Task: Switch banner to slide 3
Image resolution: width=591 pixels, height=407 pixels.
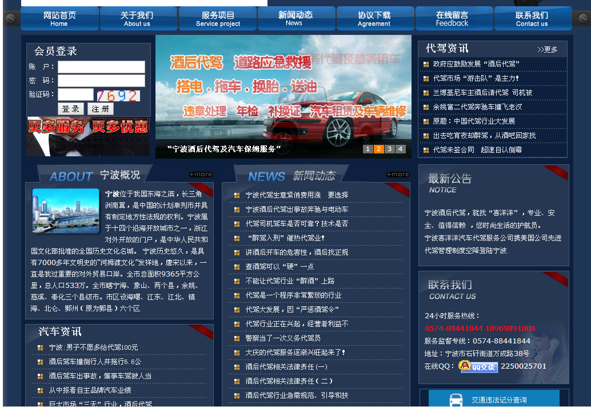Action: [389, 149]
